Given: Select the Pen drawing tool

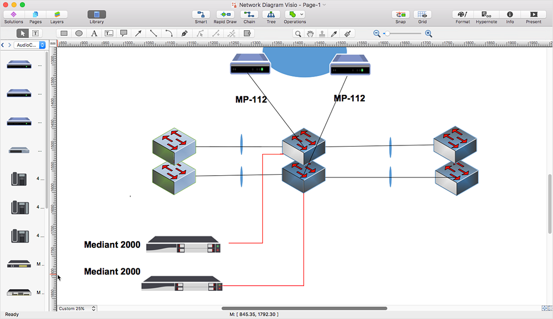Looking at the screenshot, I should [x=184, y=34].
